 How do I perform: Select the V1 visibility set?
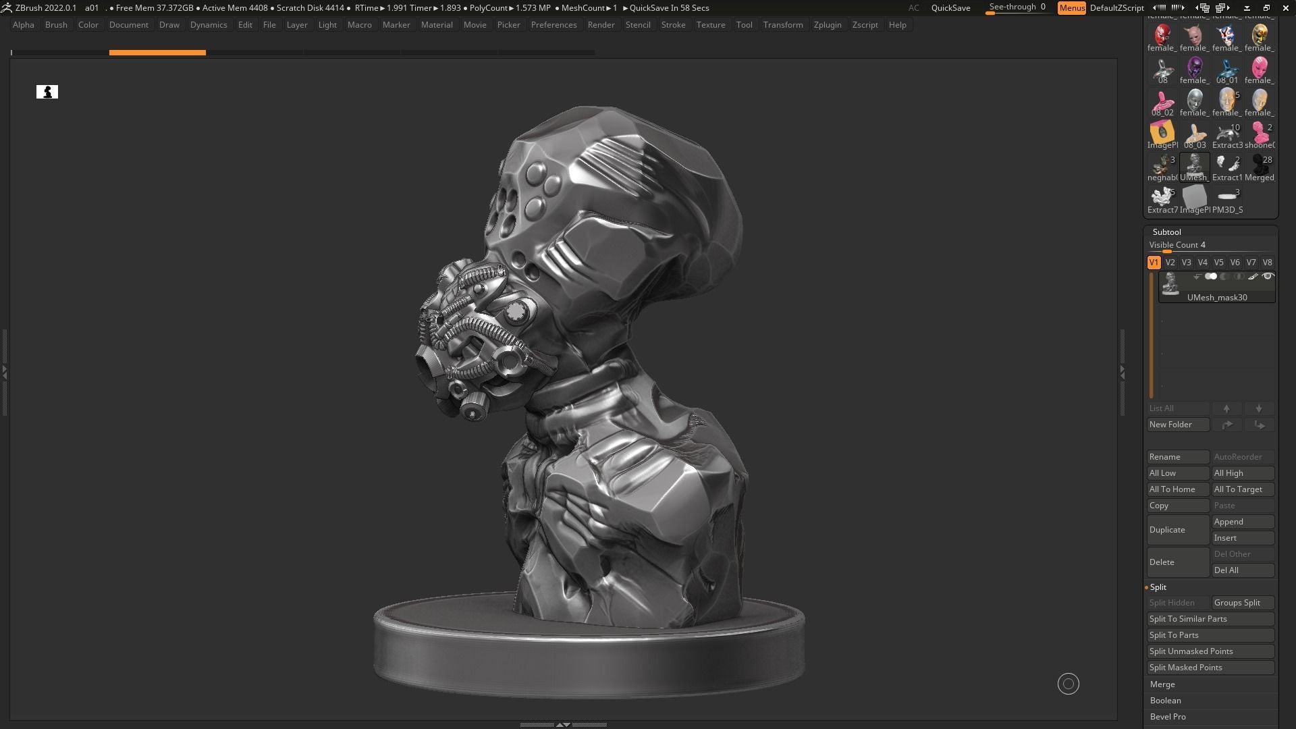tap(1154, 263)
